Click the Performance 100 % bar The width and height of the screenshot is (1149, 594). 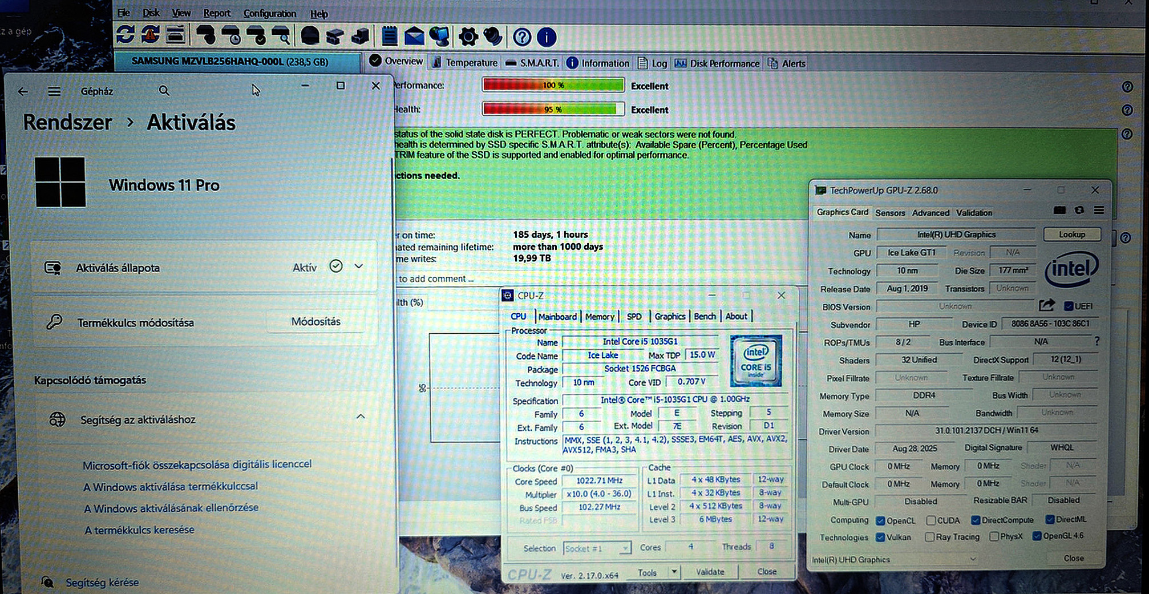(x=553, y=85)
